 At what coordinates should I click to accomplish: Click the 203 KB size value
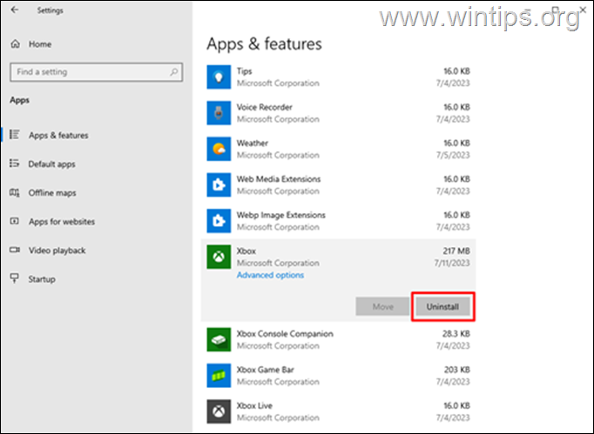[x=457, y=370]
